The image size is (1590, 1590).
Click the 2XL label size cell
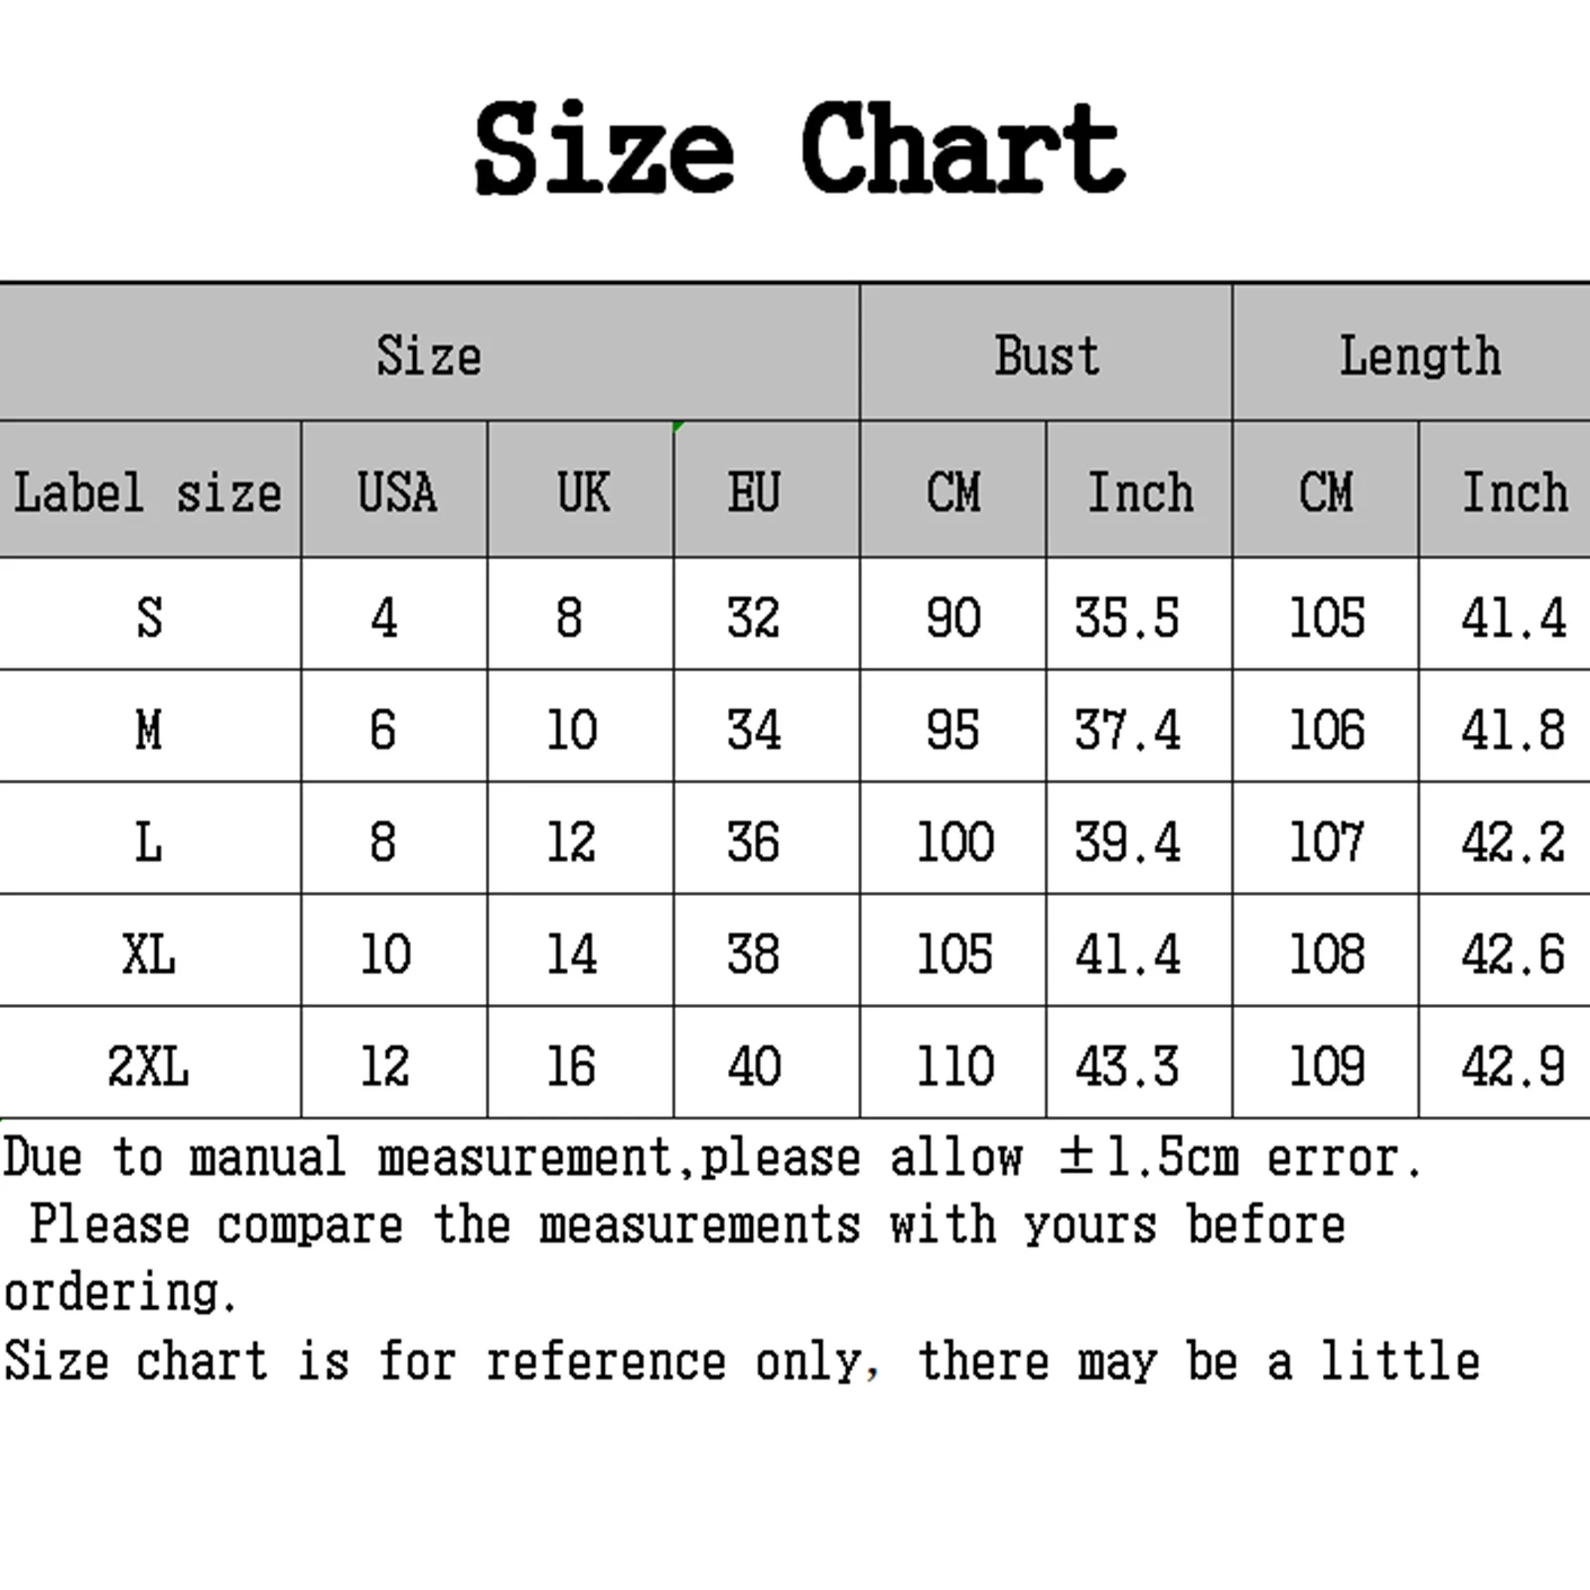(x=149, y=1066)
